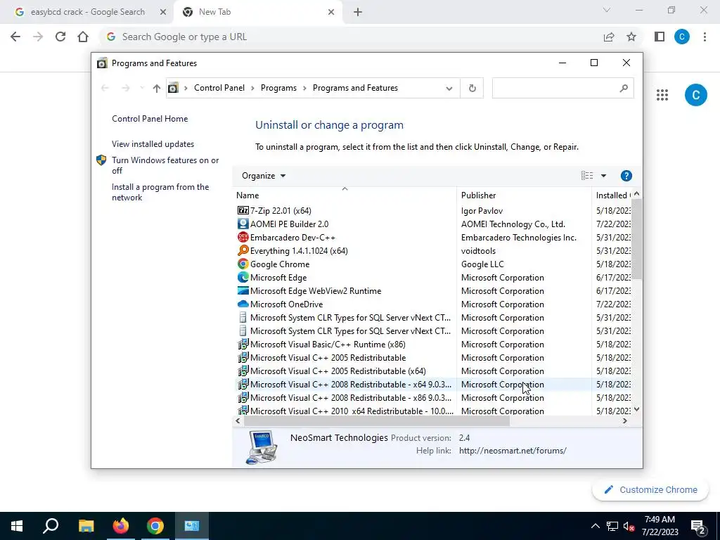This screenshot has width=720, height=540.
Task: Click the Igor Pavlov publisher cell
Action: point(482,211)
